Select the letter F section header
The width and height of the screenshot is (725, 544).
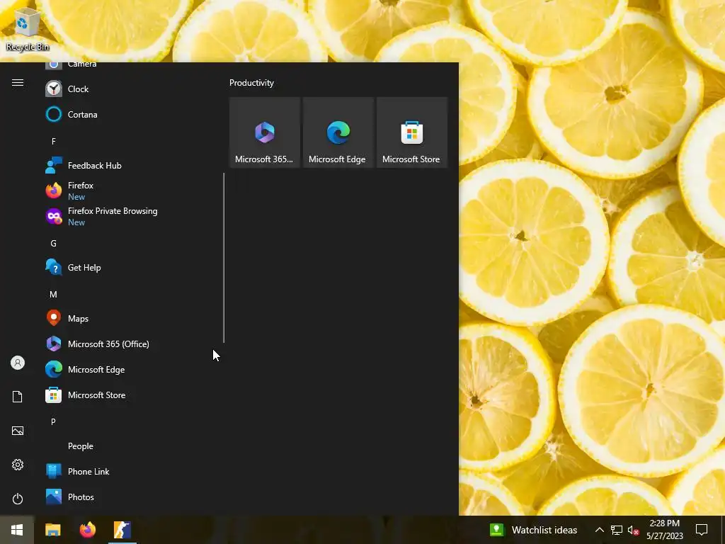tap(54, 141)
